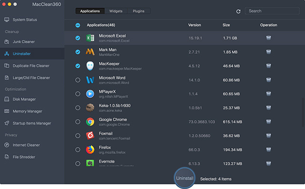The width and height of the screenshot is (305, 189).
Task: Click the MacKeeper robot icon
Action: [90, 66]
